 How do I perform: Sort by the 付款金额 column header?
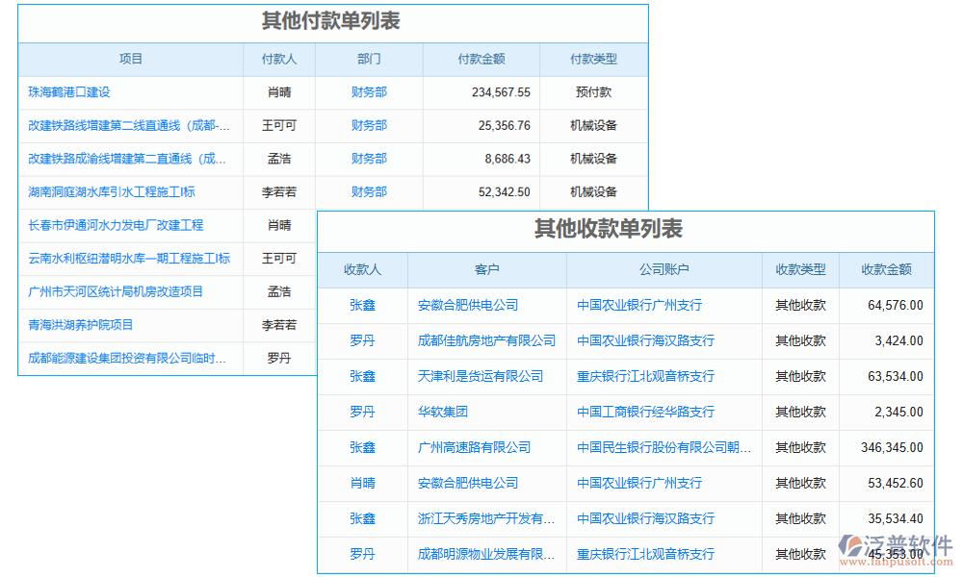(x=481, y=59)
